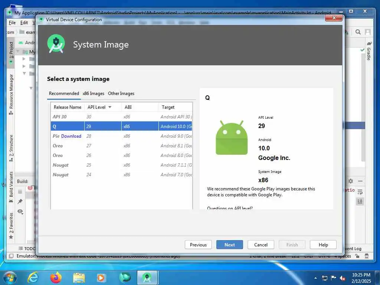Click the read-only lock icon in status bar
This screenshot has height=285, width=380.
pos(357,256)
